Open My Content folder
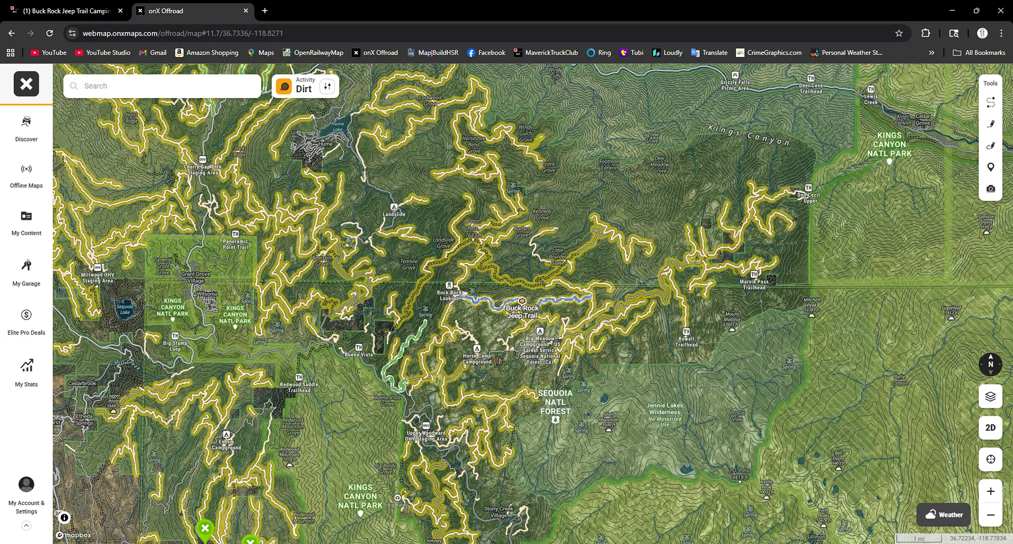This screenshot has width=1013, height=544. 26,223
